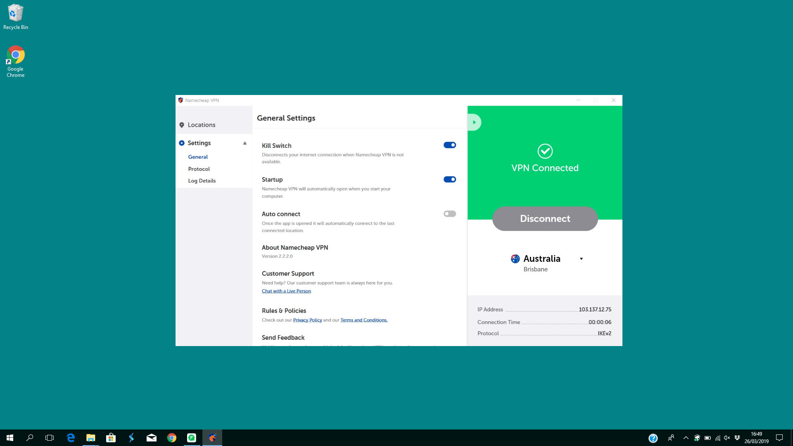
Task: Open the Protocol settings page
Action: [199, 169]
